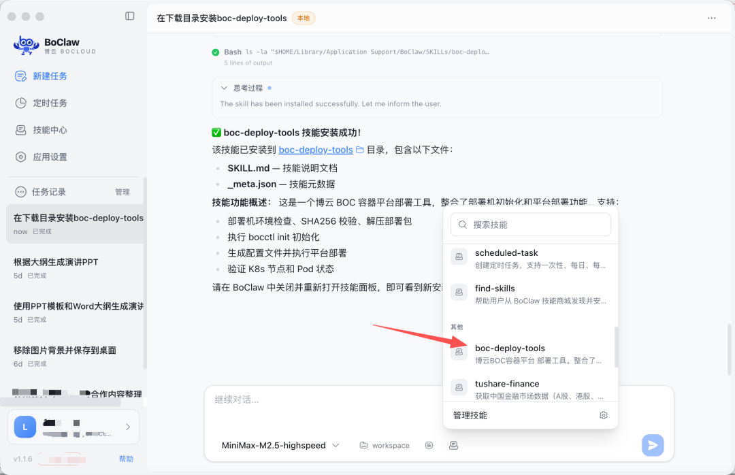Viewport: 735px width, 475px height.
Task: Open skill settings via the gear icon
Action: click(x=603, y=414)
